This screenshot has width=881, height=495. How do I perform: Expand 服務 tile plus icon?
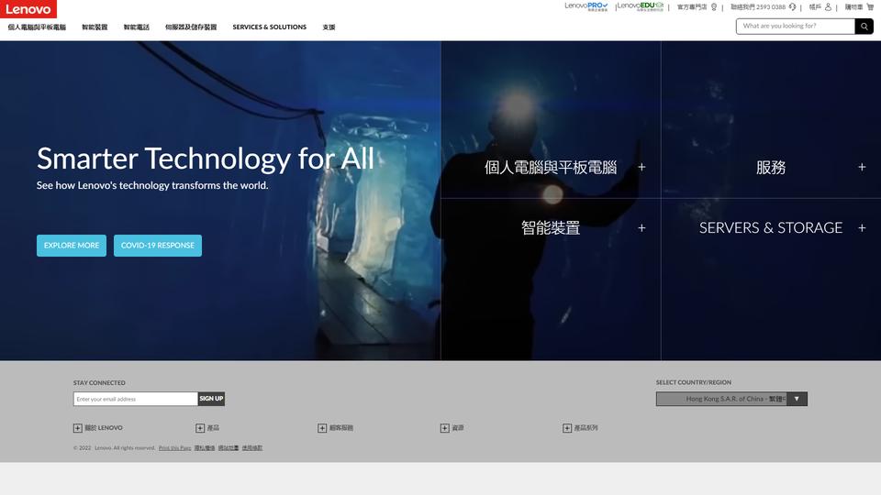[x=862, y=167]
